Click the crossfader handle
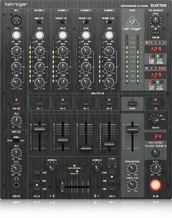The height and width of the screenshot is (218, 172). (62, 187)
